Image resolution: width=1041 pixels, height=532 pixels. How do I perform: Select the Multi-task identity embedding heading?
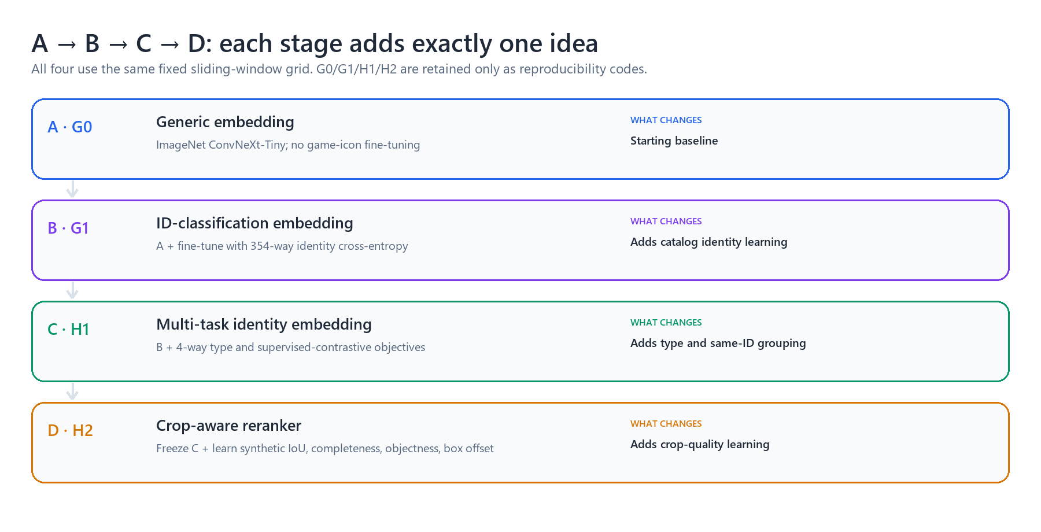(x=264, y=324)
